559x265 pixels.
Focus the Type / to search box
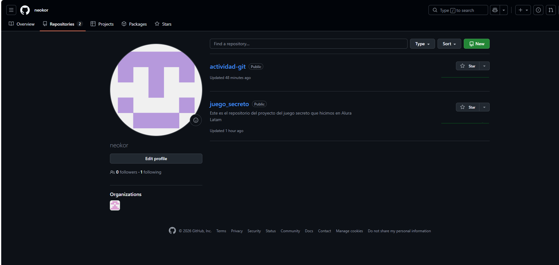[x=458, y=10]
